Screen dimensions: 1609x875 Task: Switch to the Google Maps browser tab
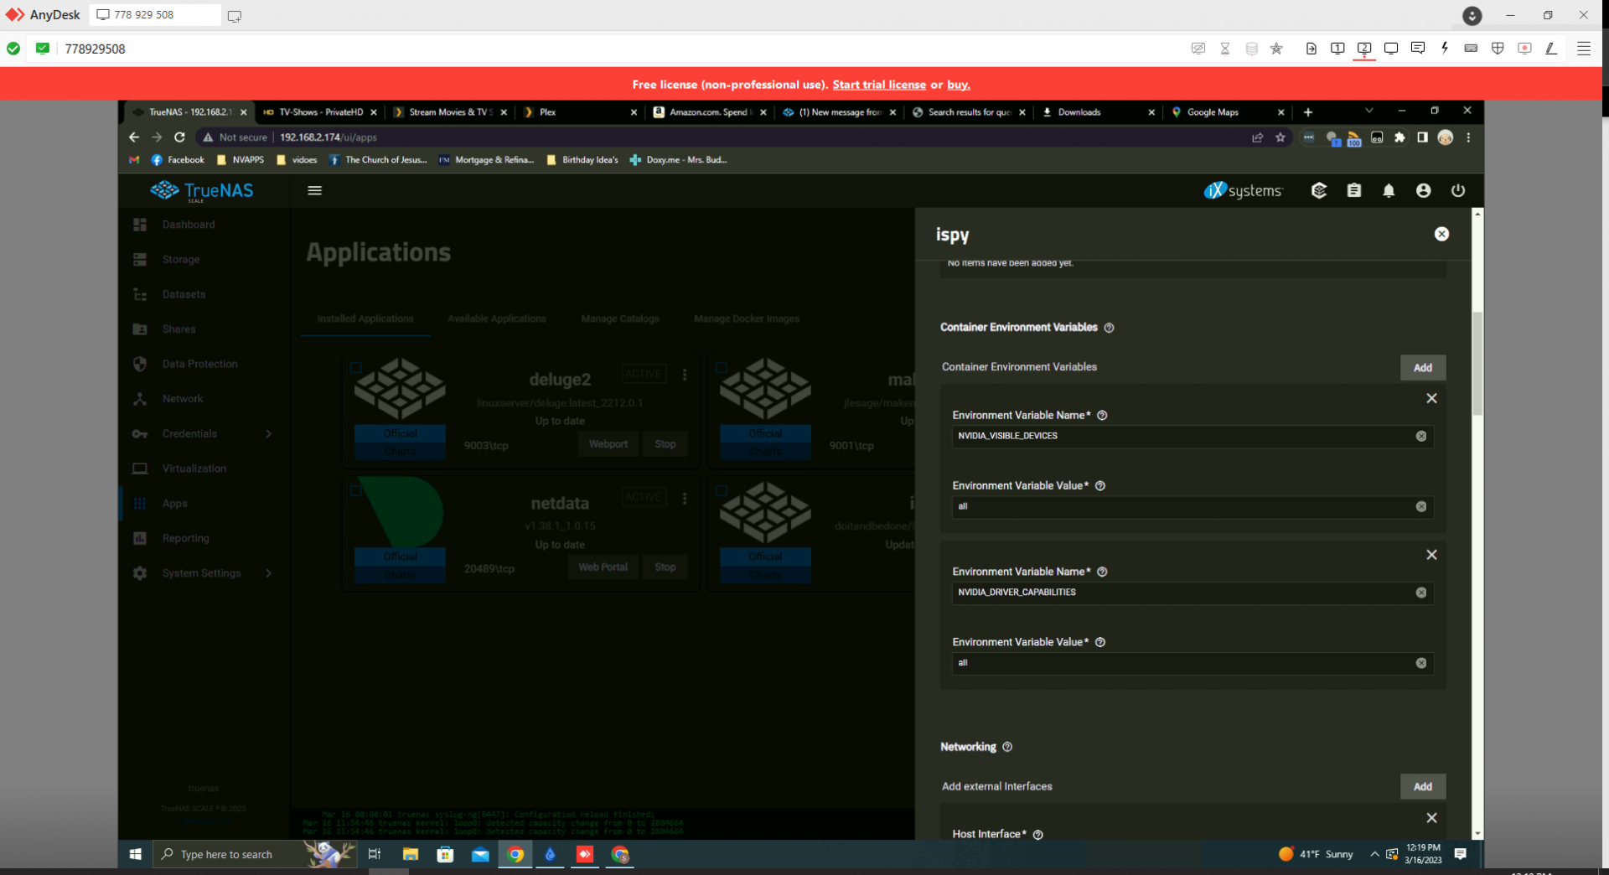[x=1227, y=112]
